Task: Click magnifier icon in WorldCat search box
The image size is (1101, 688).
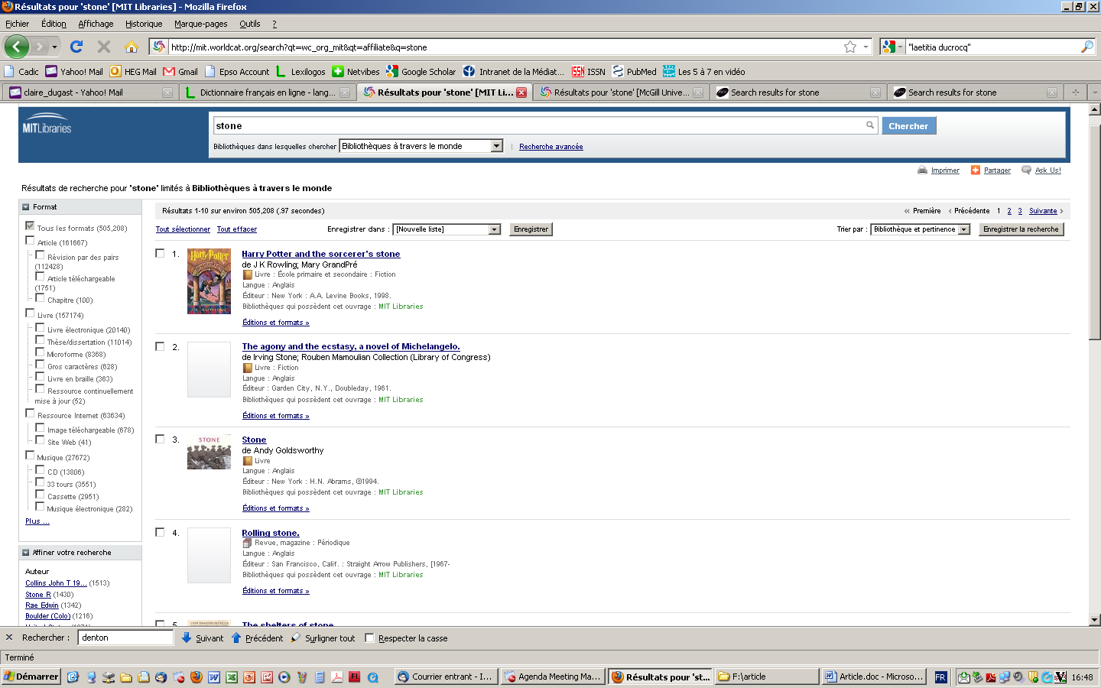Action: [870, 125]
